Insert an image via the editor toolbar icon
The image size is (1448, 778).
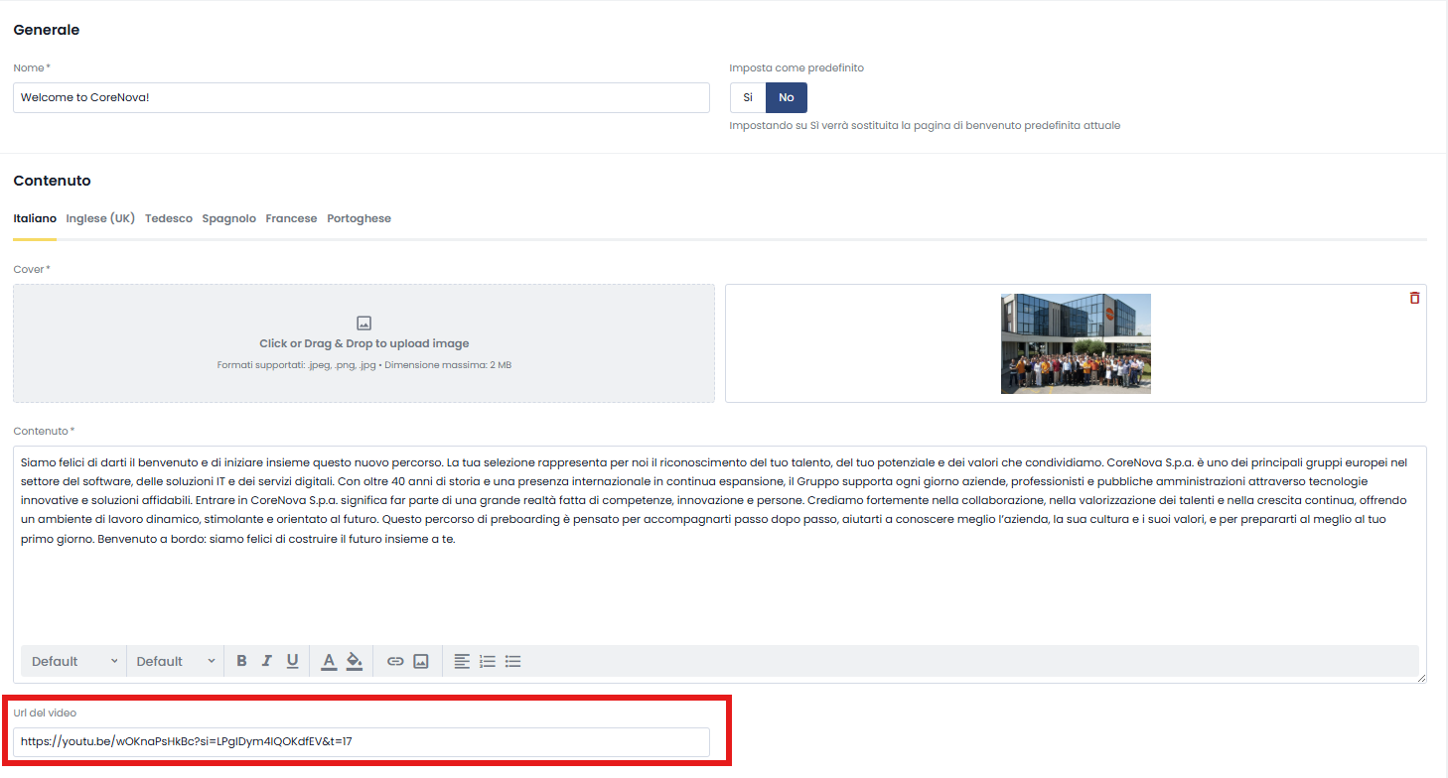coord(421,661)
